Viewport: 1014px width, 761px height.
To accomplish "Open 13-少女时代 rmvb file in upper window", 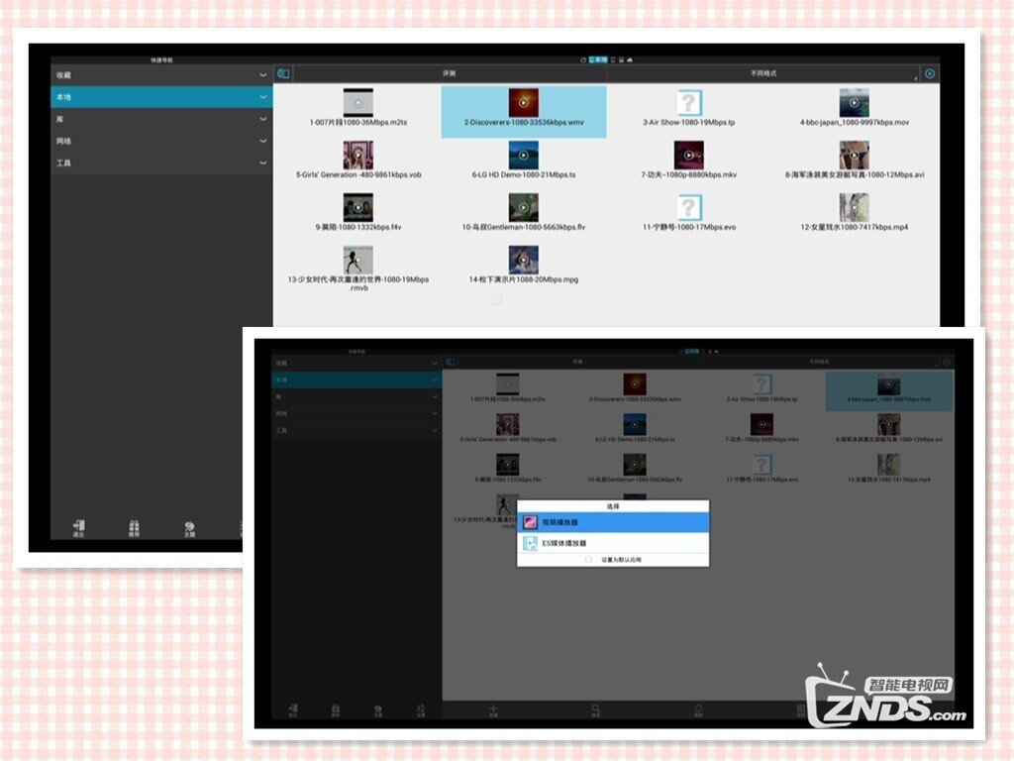I will (358, 269).
